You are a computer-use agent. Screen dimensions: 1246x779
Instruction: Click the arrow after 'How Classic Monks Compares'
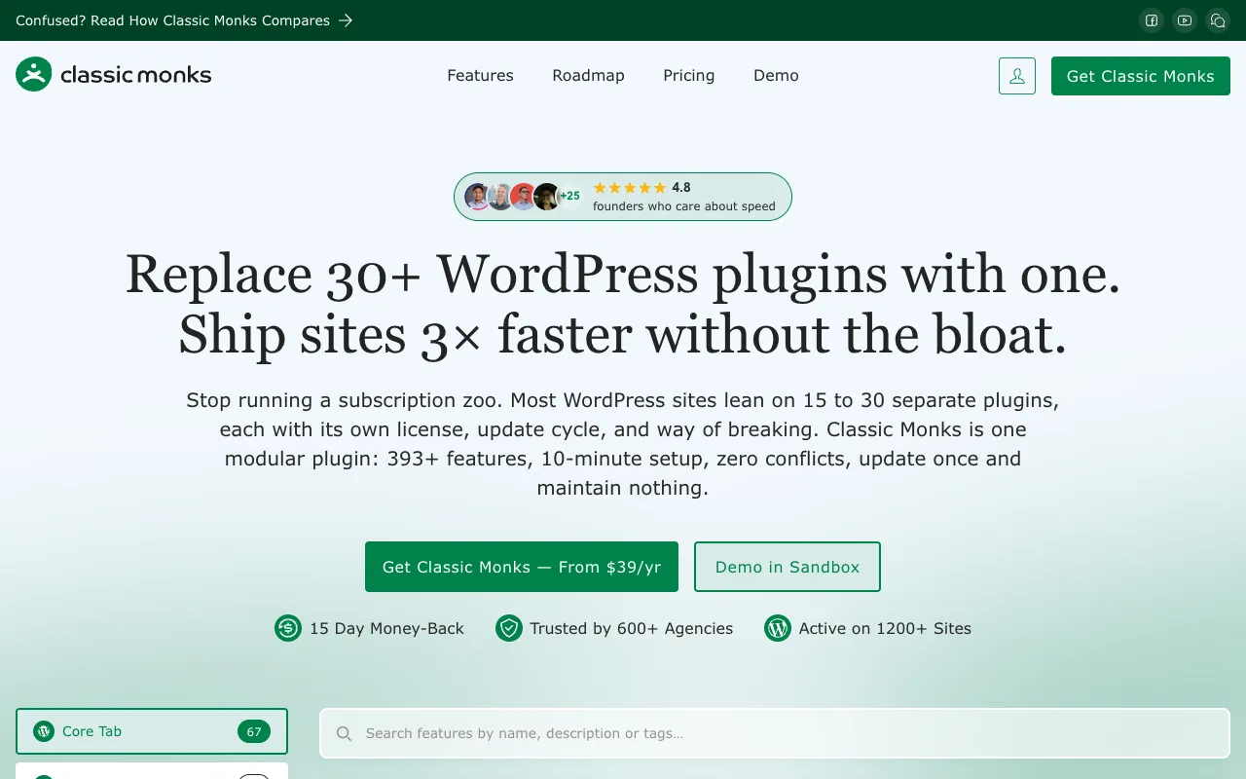pyautogui.click(x=346, y=20)
